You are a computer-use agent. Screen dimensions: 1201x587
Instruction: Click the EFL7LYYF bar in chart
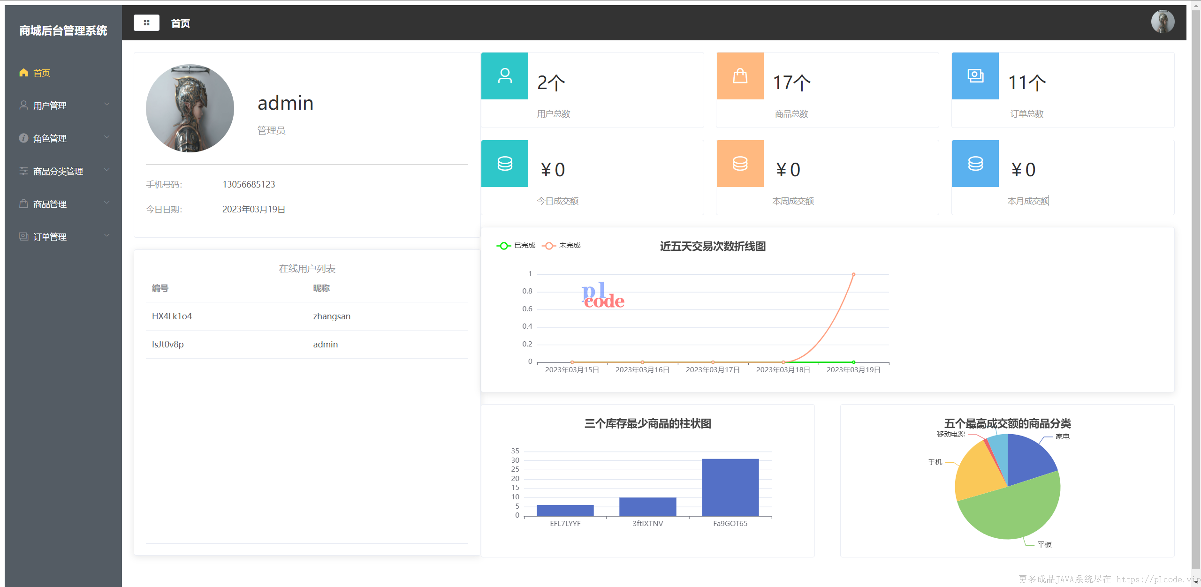[565, 511]
